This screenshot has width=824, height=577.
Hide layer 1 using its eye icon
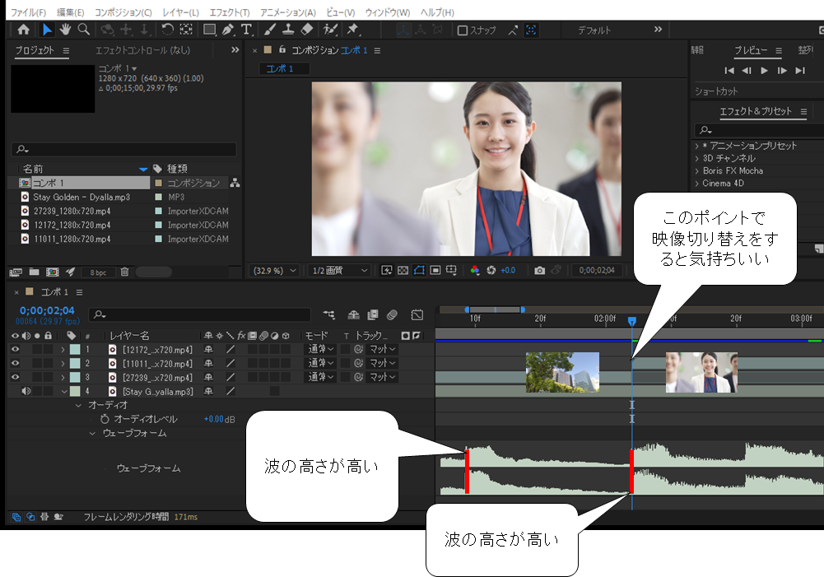[15, 350]
